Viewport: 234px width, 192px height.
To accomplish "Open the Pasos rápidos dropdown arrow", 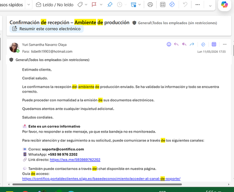I will point(29,5).
